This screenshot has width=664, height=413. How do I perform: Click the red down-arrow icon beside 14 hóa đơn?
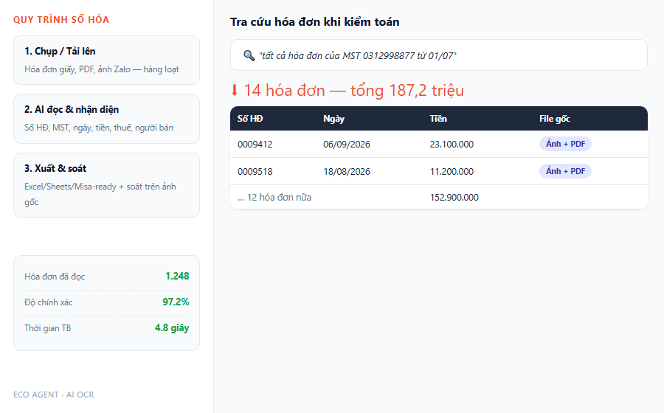[x=234, y=91]
